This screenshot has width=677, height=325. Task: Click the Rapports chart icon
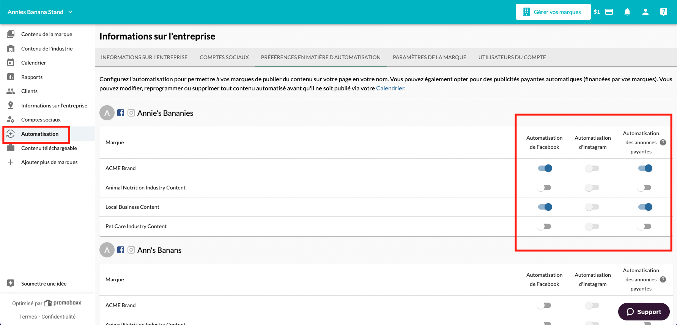[x=11, y=77]
